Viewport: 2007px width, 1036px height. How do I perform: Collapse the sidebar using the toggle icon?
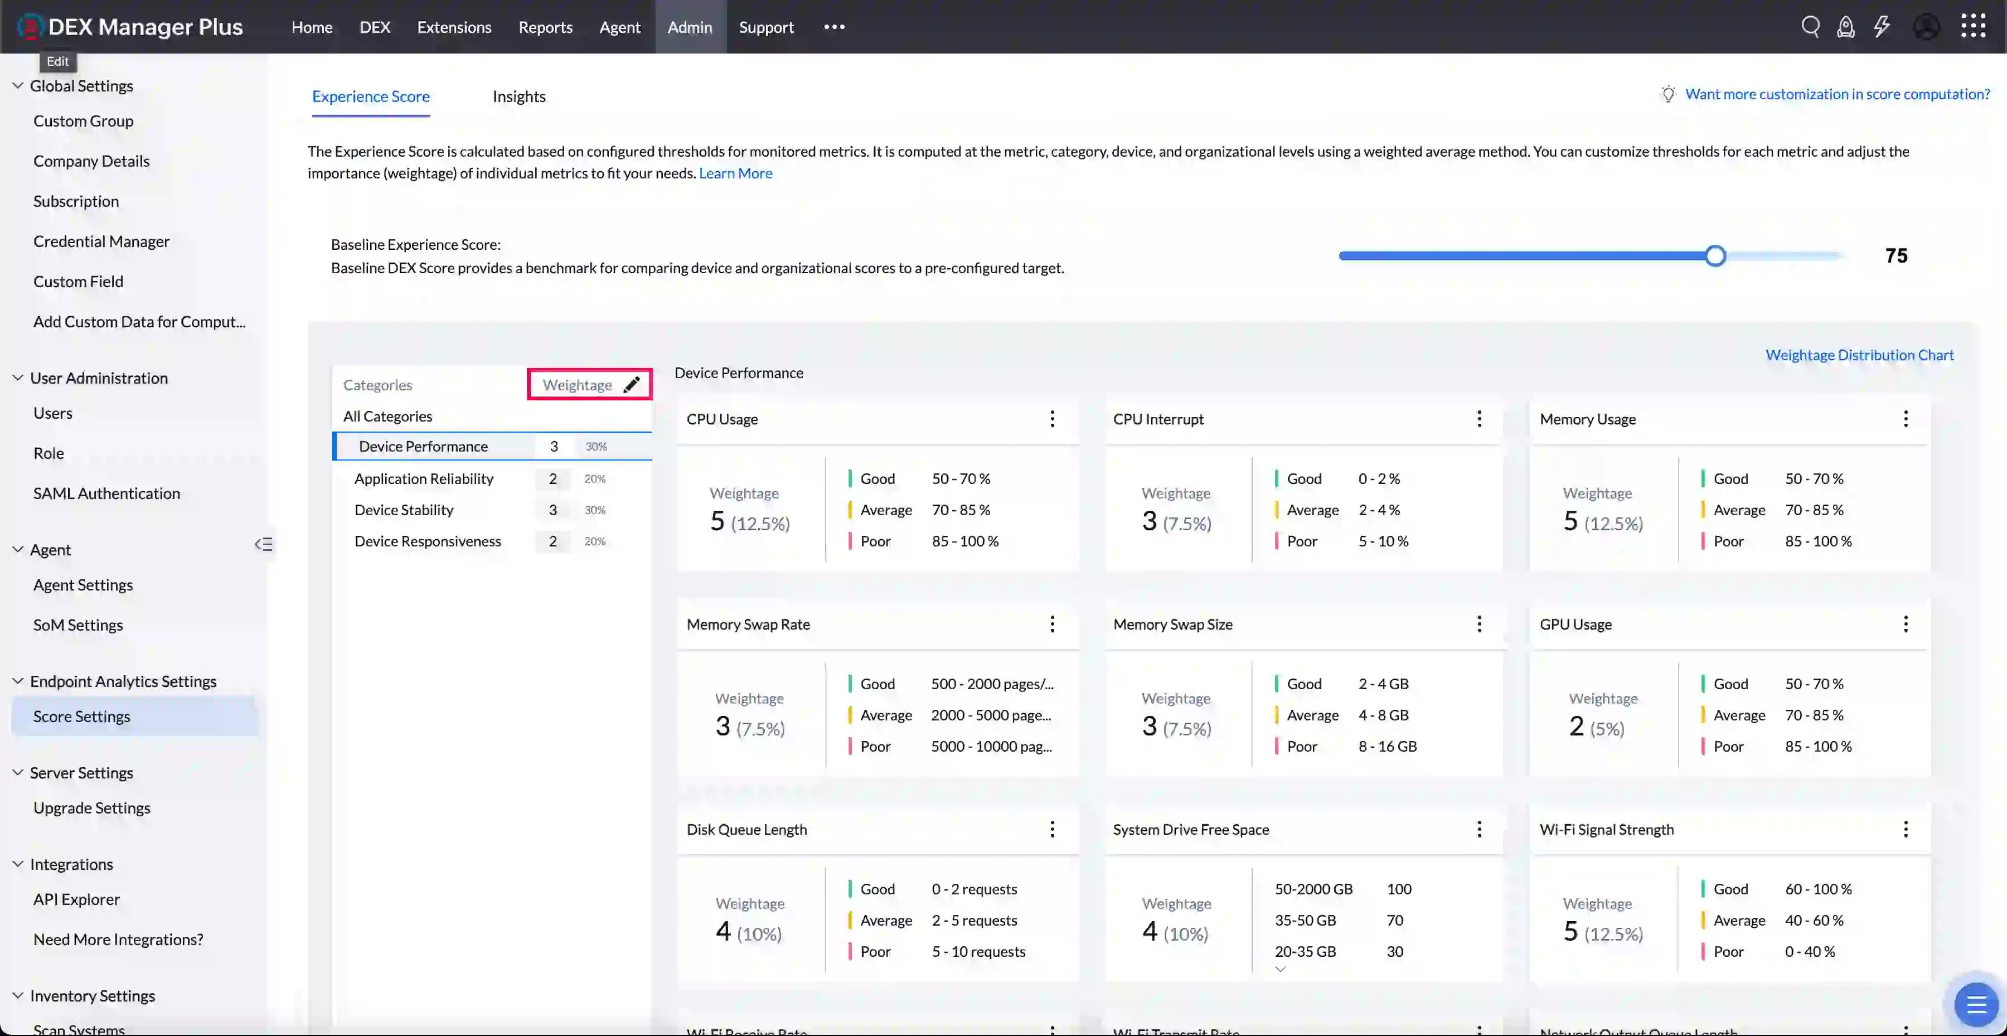click(x=263, y=544)
